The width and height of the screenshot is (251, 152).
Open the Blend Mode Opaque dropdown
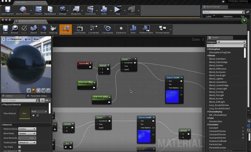tap(27, 134)
